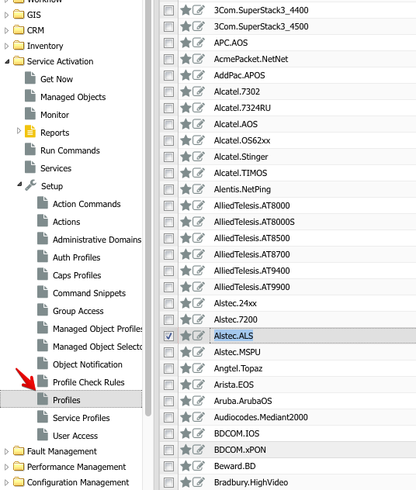Select Monitor in the sidebar
416x490 pixels.
(54, 115)
